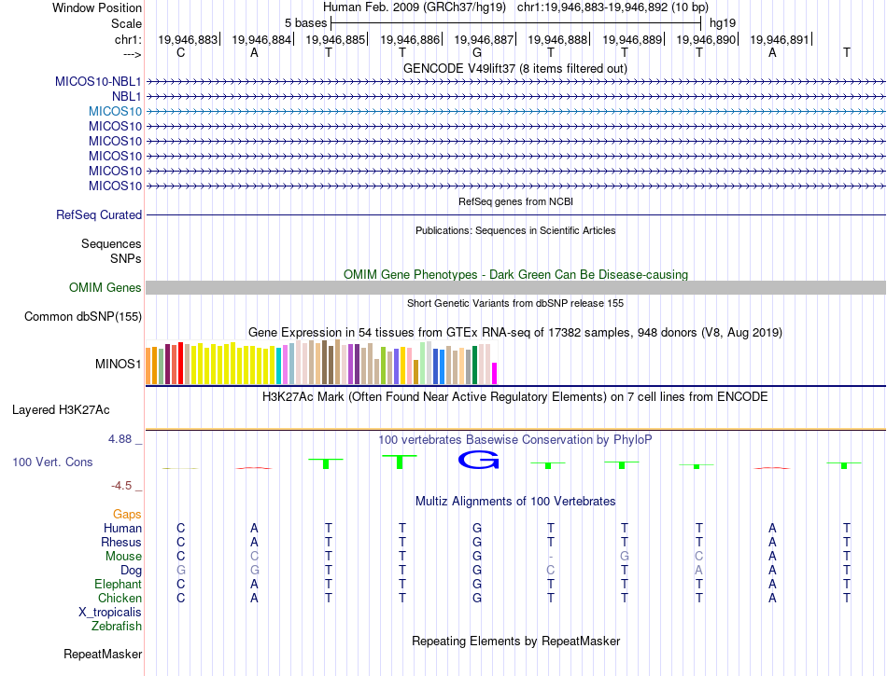Click the 5 bases scale bar
887x676 pixels.
click(515, 22)
